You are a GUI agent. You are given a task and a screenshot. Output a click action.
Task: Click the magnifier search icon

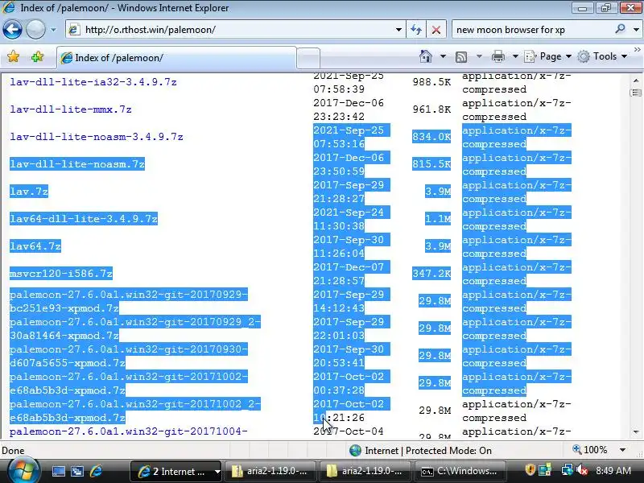pos(620,29)
